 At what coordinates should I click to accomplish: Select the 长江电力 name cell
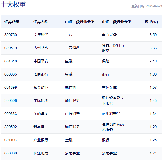click(41, 153)
